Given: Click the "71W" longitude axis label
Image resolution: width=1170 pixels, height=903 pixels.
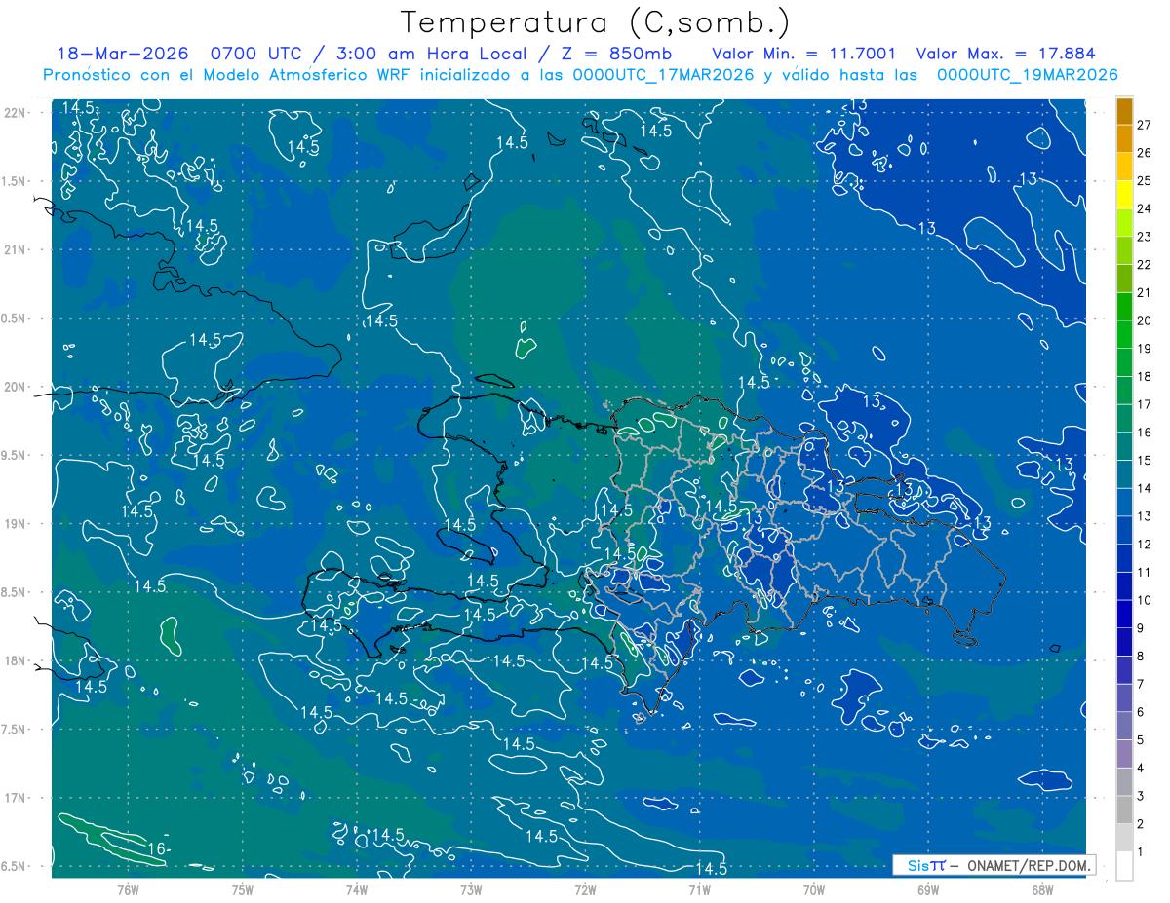Looking at the screenshot, I should [699, 890].
